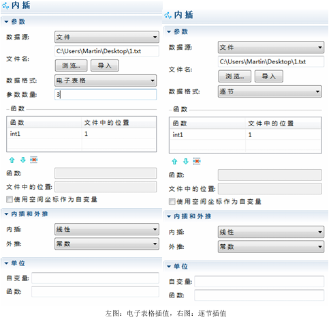Collapse 单位 section in right panel
Screen dimensions: 331x324
coord(169,266)
